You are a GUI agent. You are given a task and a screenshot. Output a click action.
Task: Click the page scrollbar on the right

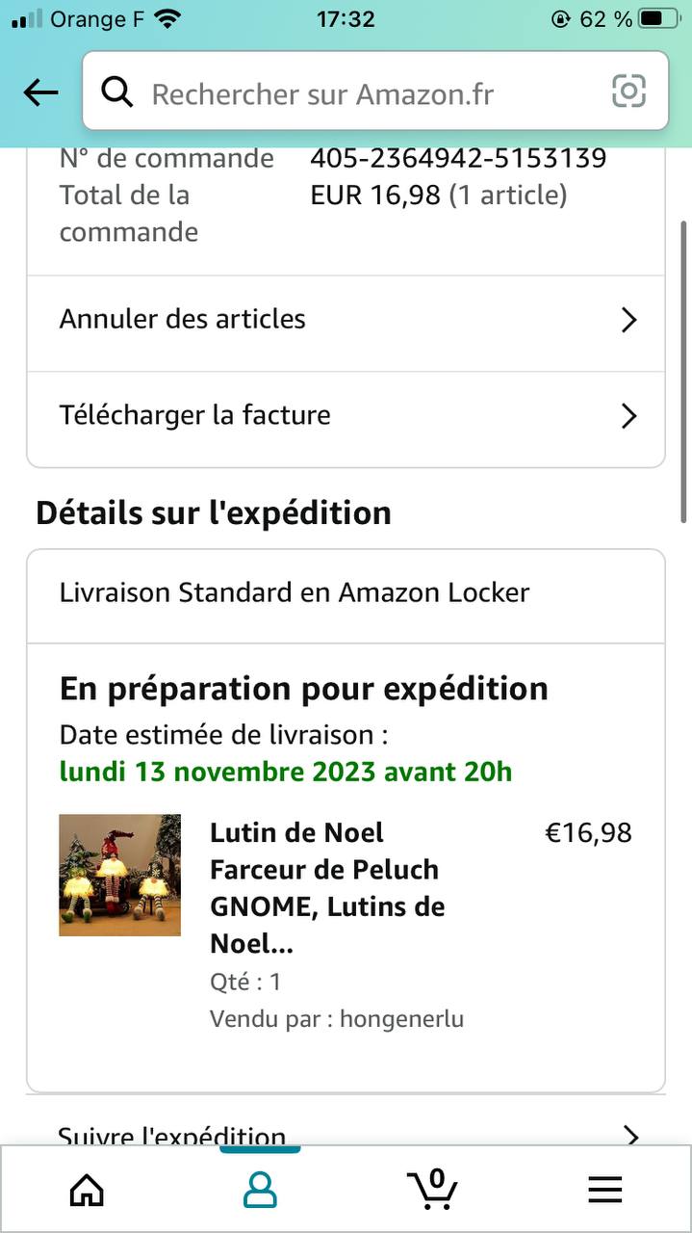pos(683,371)
